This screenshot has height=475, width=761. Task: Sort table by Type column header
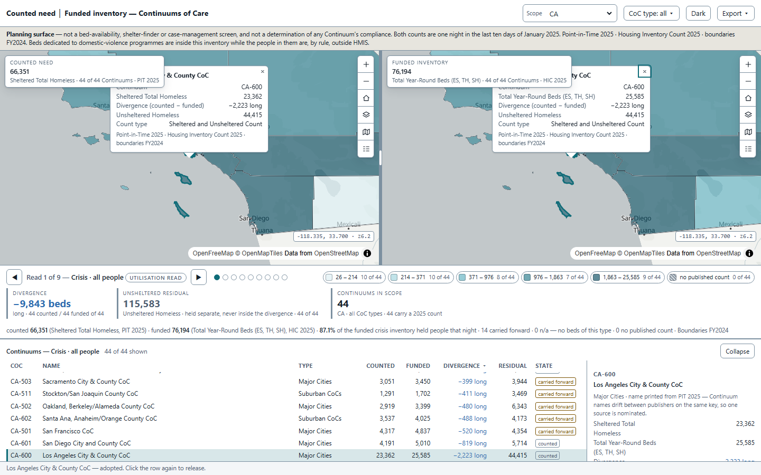point(305,366)
